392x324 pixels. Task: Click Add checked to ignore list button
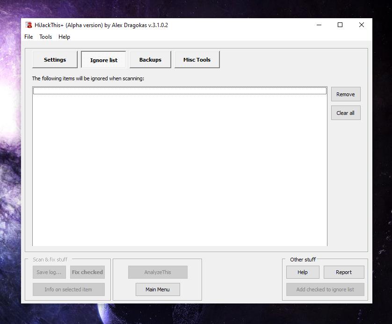(x=325, y=289)
